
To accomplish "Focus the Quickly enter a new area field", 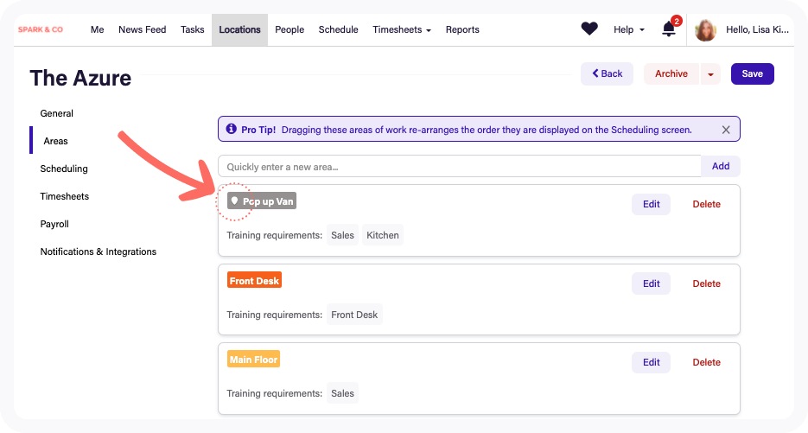I will [459, 167].
